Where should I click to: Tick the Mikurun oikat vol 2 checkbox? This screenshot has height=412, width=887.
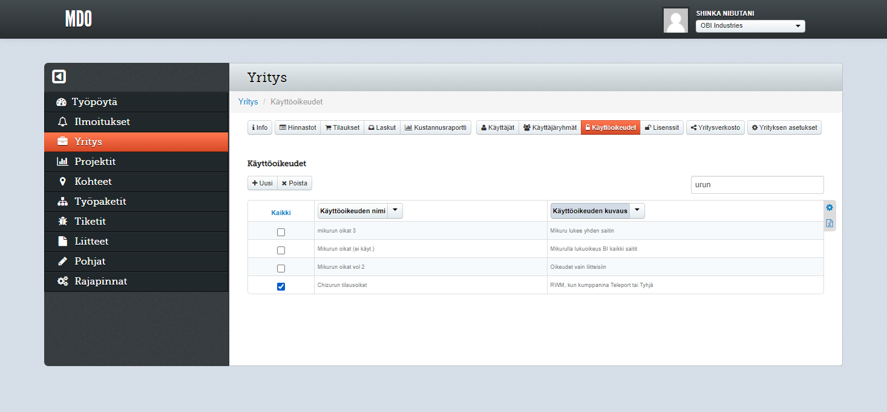click(281, 268)
